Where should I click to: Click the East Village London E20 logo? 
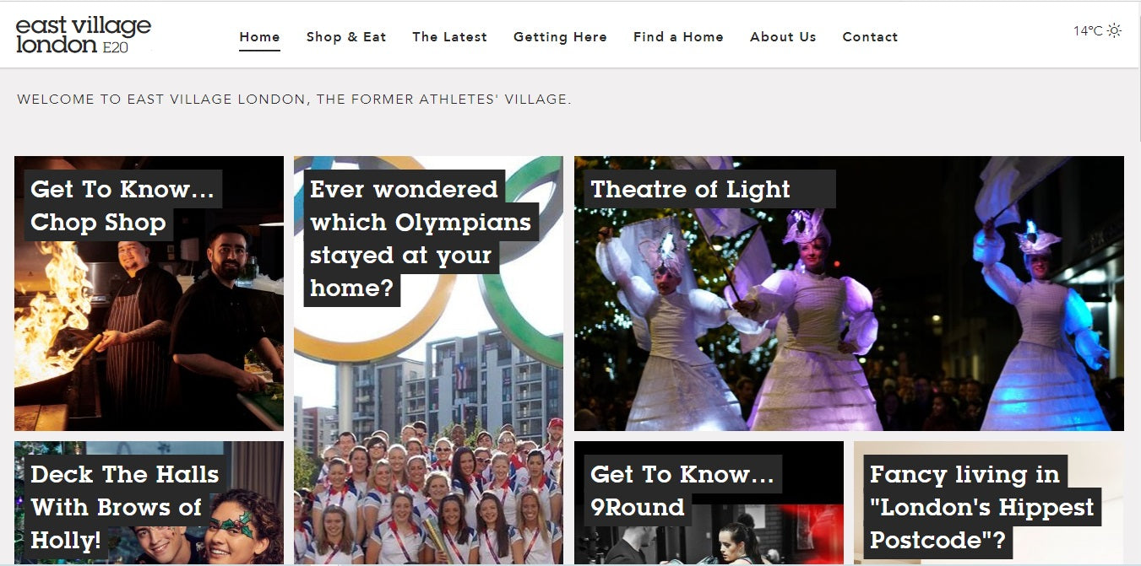(x=84, y=35)
